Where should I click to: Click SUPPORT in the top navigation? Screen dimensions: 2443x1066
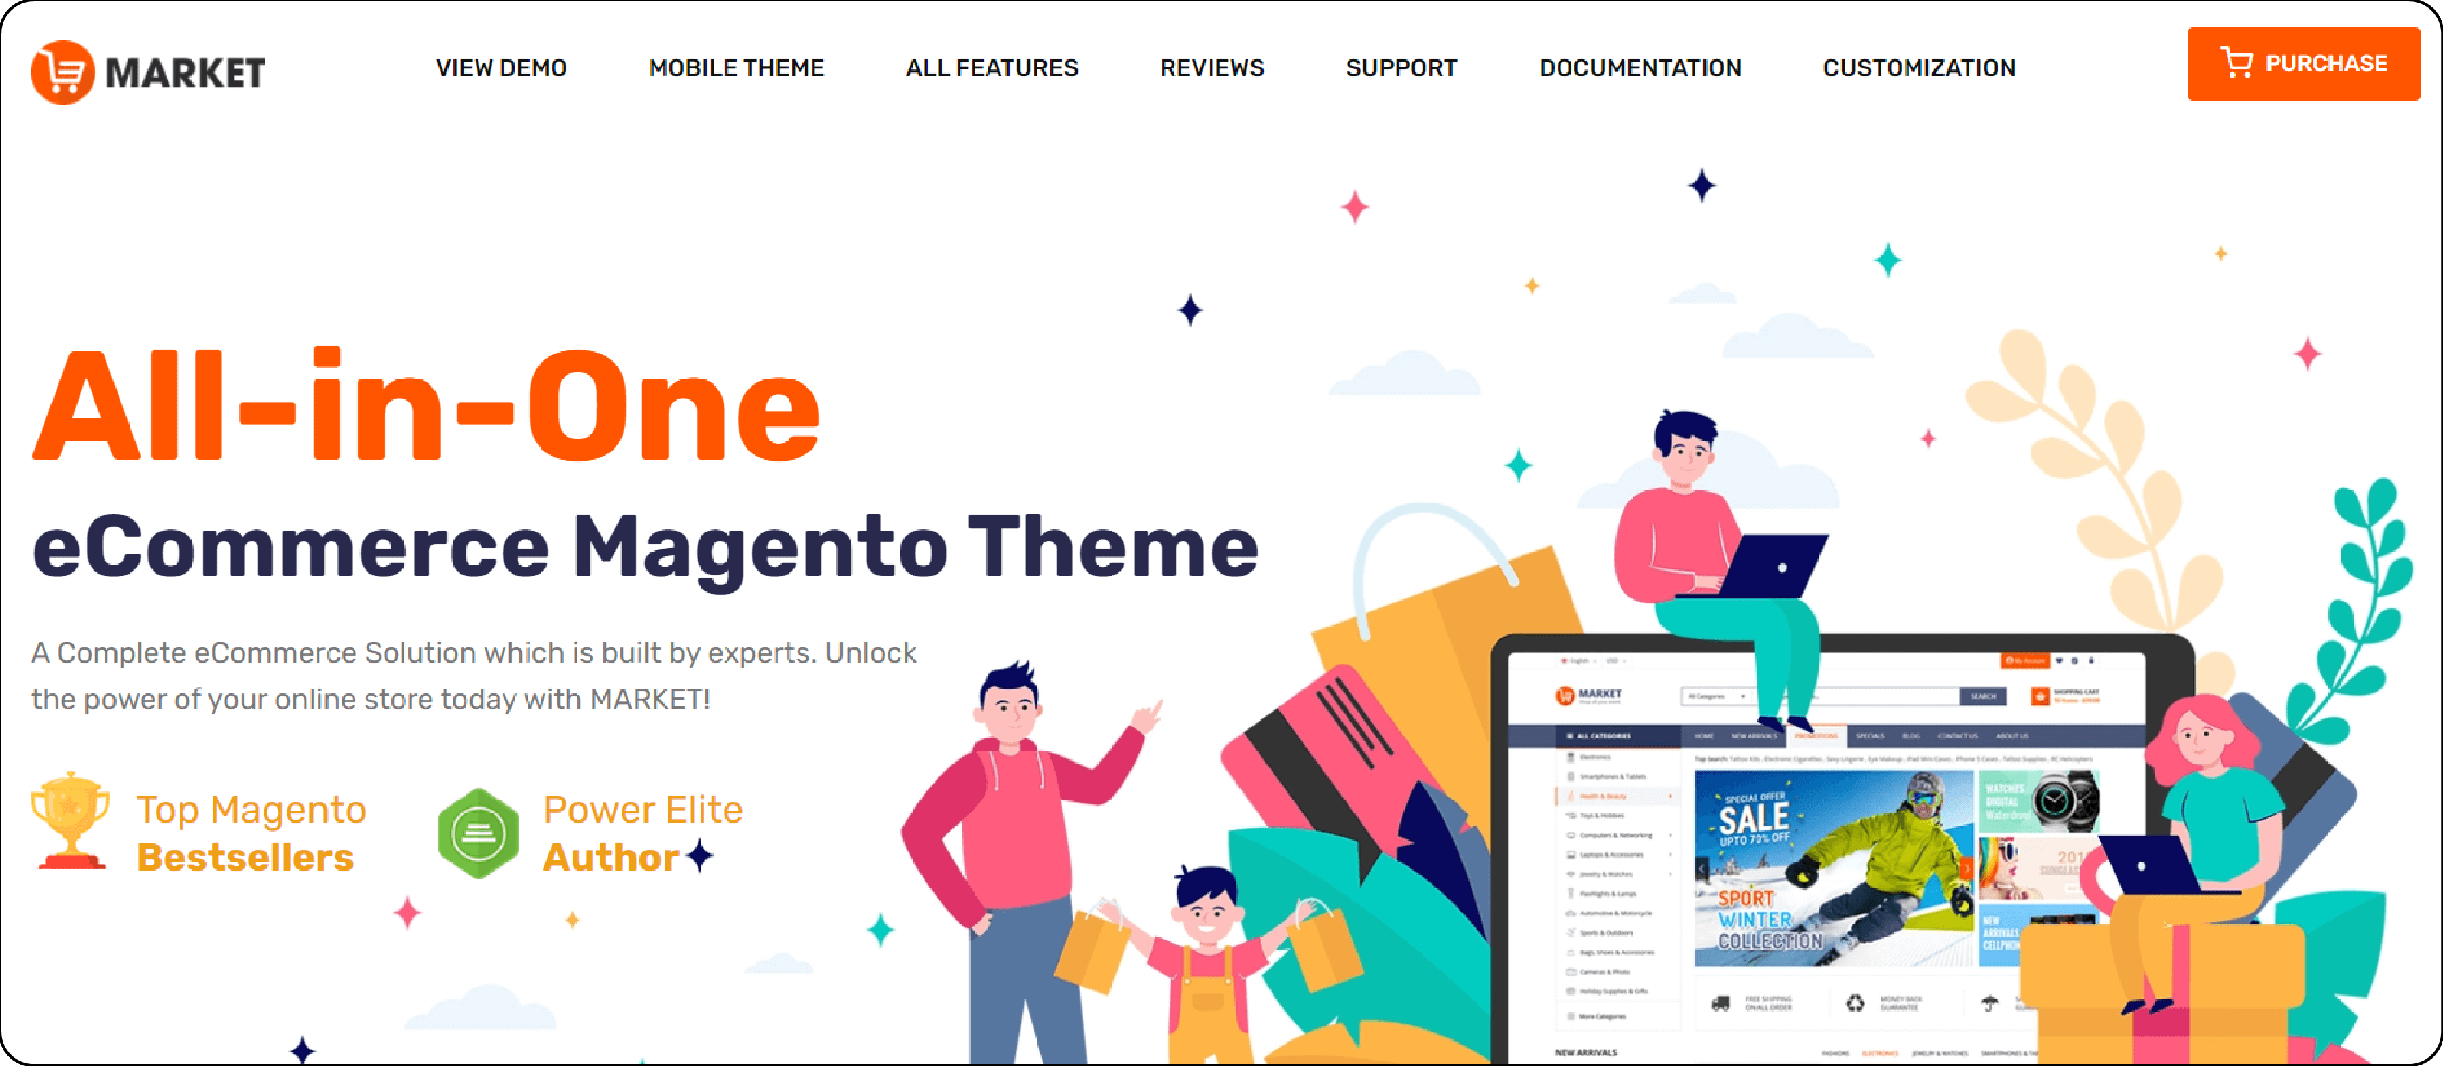click(1401, 68)
